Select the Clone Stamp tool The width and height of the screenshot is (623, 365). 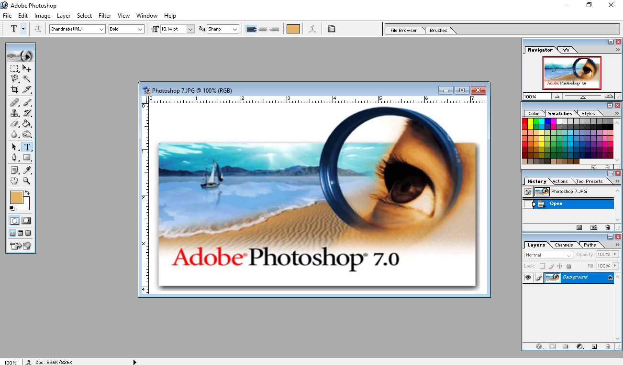coord(14,113)
